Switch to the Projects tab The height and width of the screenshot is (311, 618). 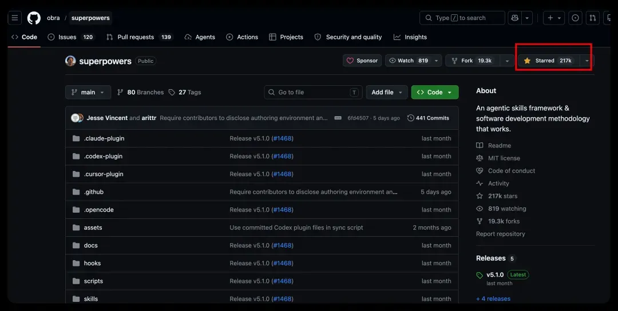pos(286,37)
